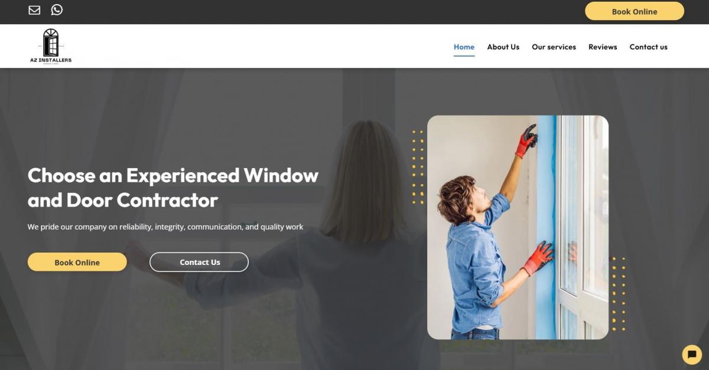The height and width of the screenshot is (370, 709).
Task: Click the arched window graphic in logo
Action: [51, 42]
